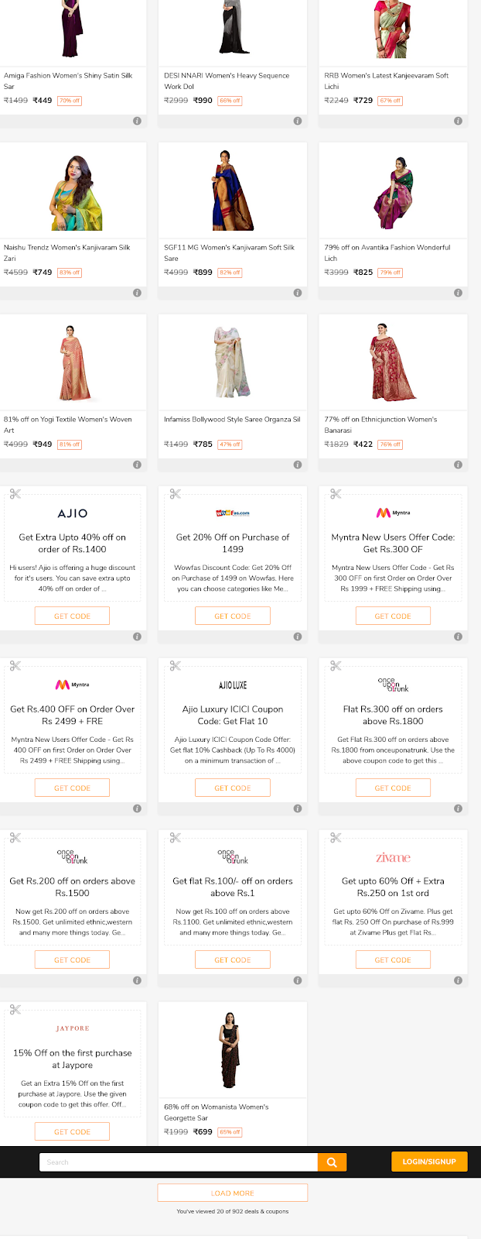Open SGF11 MG Women's Kanjivaram Soft Silk link
Viewport: 481px width, 1239px height.
229,252
